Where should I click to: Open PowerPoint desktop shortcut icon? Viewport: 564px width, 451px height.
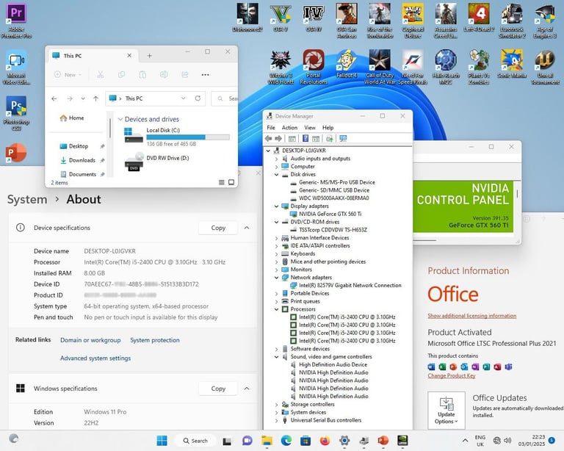[16, 153]
